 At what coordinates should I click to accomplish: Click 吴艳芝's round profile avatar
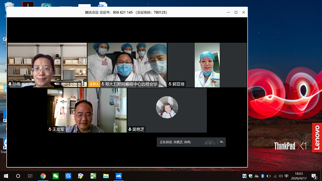(x=167, y=107)
